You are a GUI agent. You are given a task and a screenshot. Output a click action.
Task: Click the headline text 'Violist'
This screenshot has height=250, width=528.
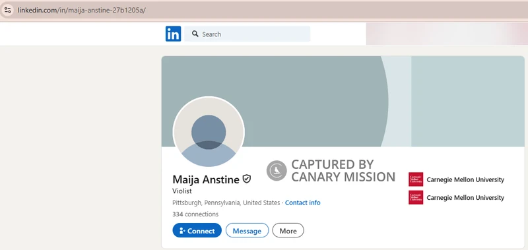182,191
